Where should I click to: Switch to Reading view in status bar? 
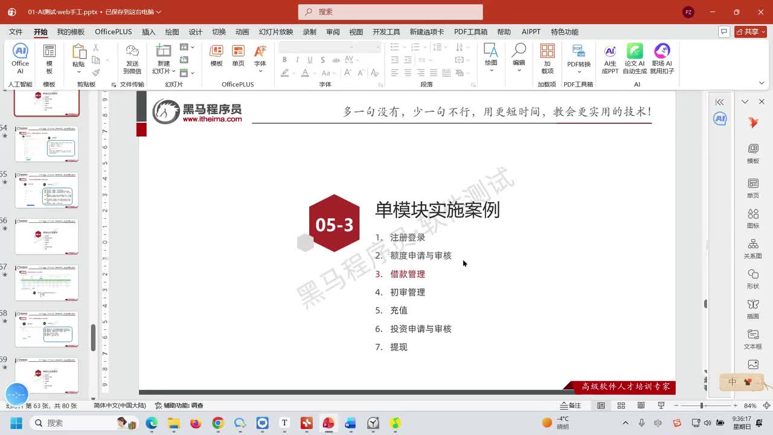point(641,405)
